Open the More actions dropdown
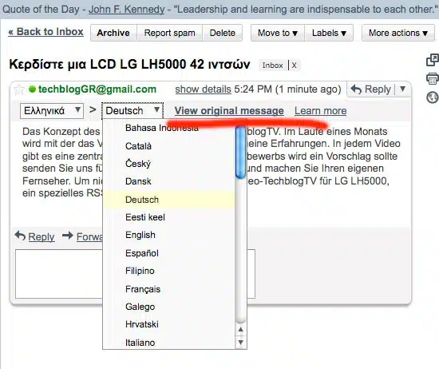This screenshot has width=439, height=369. (398, 33)
